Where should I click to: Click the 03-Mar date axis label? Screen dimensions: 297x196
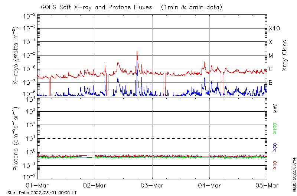152,185
